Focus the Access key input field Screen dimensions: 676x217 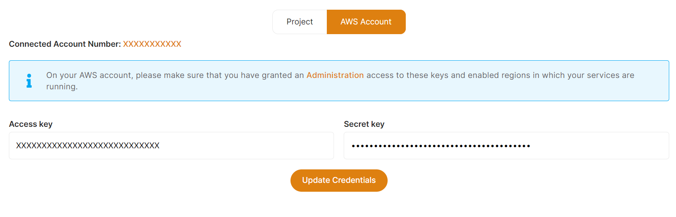[x=245, y=146]
